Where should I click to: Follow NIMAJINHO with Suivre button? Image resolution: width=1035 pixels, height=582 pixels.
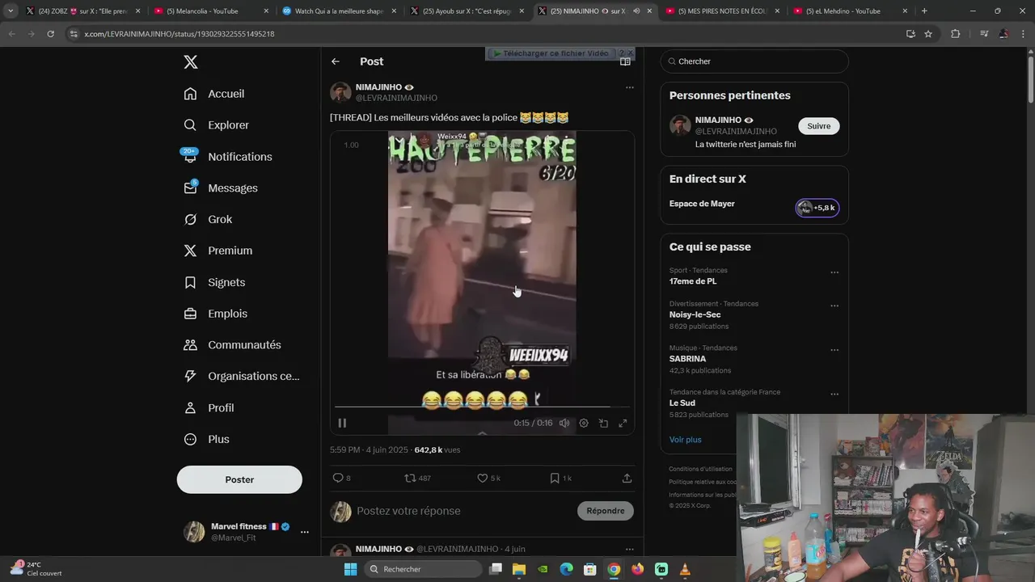tap(819, 126)
